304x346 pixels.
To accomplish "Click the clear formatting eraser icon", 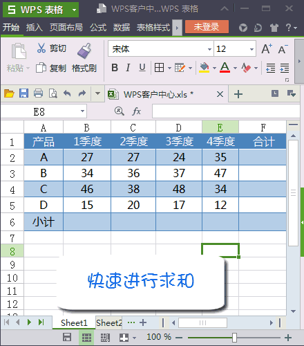I will [x=246, y=68].
